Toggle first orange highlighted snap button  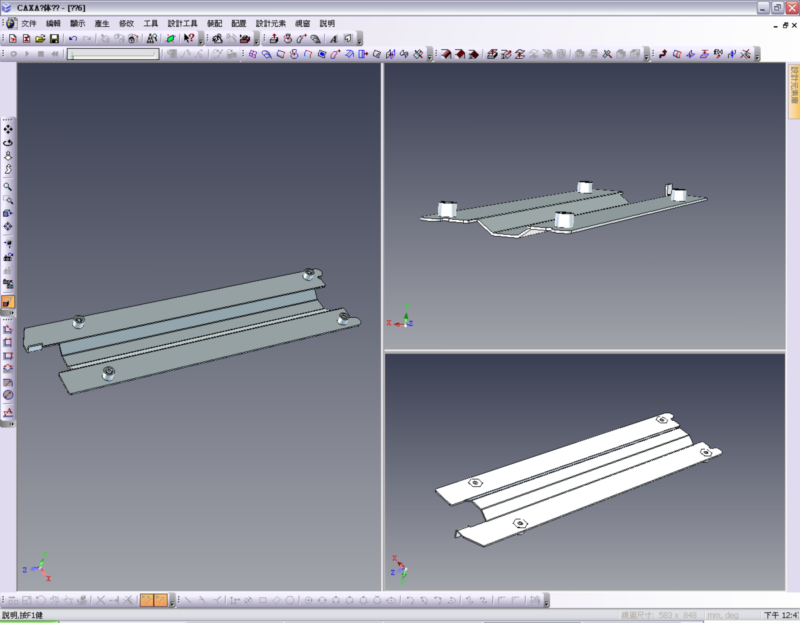click(x=147, y=600)
